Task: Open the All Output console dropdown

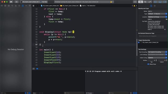Action: (90, 93)
